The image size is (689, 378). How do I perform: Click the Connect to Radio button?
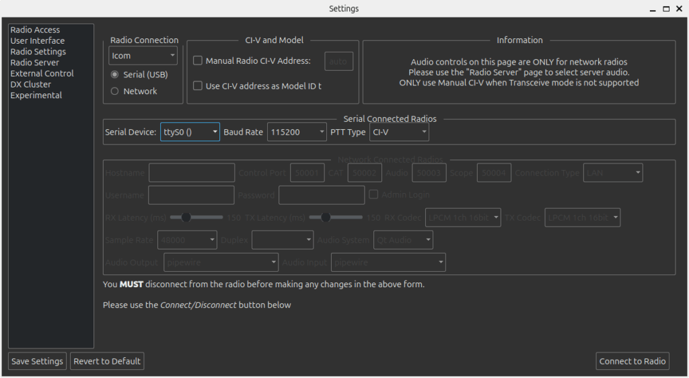(x=632, y=361)
